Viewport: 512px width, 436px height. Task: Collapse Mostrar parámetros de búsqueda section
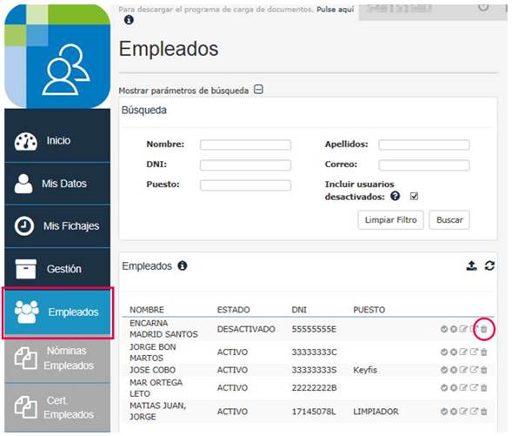tap(259, 90)
